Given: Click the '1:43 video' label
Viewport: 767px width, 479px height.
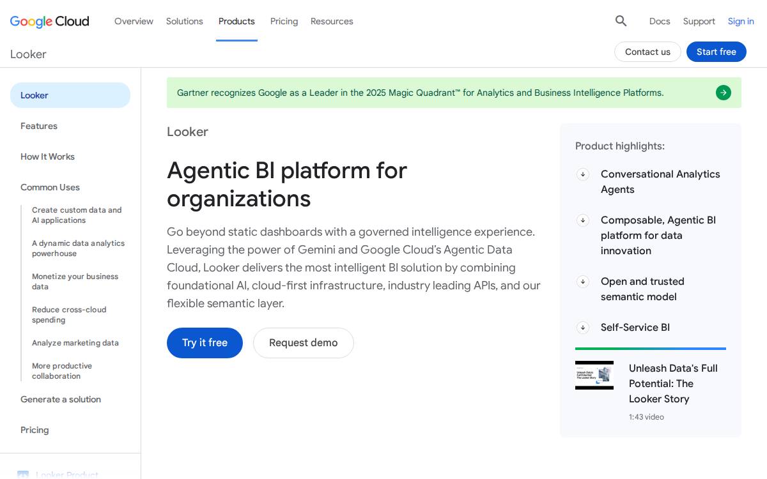Looking at the screenshot, I should pyautogui.click(x=646, y=417).
